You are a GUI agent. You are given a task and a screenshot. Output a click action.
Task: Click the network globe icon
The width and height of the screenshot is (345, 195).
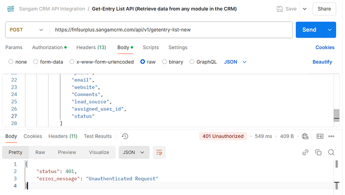point(305,136)
